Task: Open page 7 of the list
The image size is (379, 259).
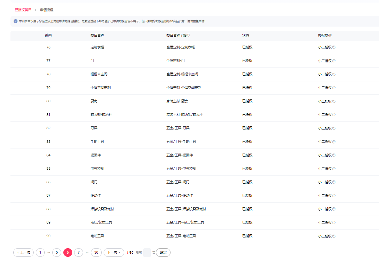Action: click(79, 252)
